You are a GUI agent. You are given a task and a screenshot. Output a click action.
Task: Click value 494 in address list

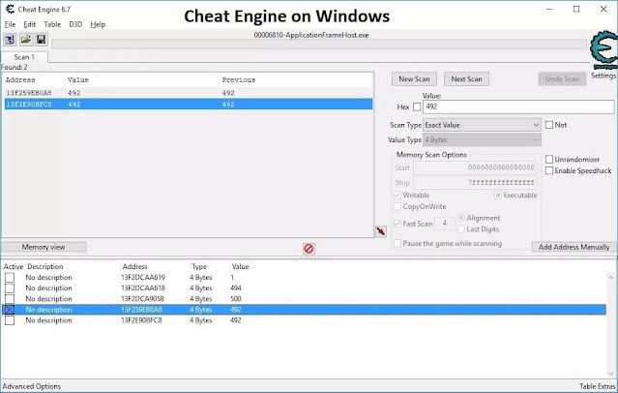coord(236,288)
